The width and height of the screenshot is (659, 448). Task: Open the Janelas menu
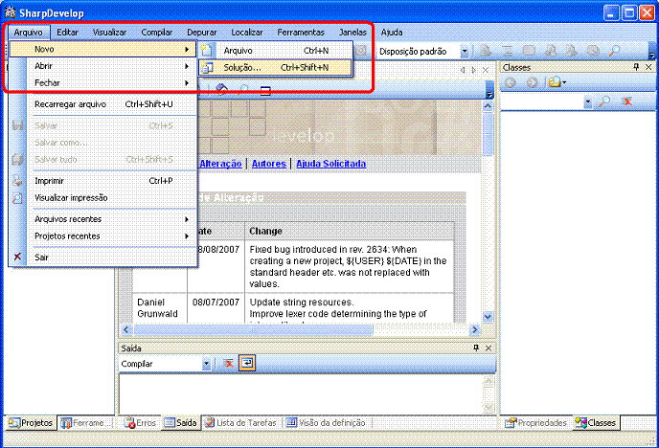pos(352,33)
